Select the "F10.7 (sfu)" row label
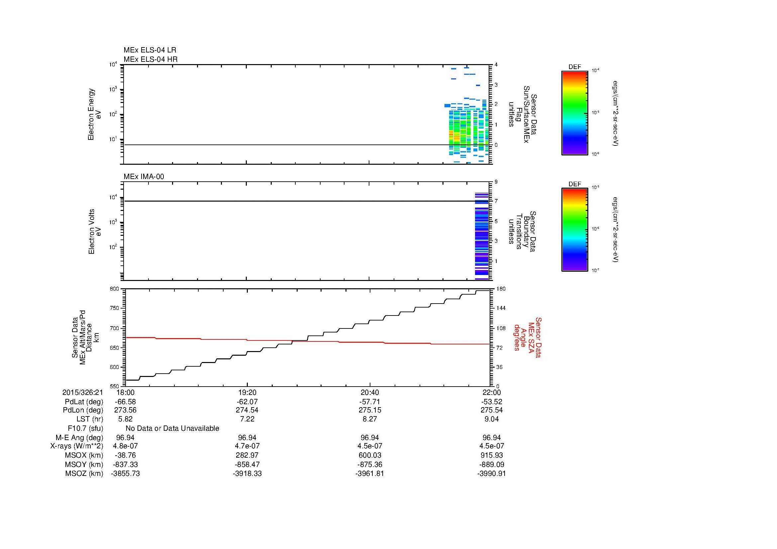This screenshot has width=777, height=549. (x=85, y=428)
